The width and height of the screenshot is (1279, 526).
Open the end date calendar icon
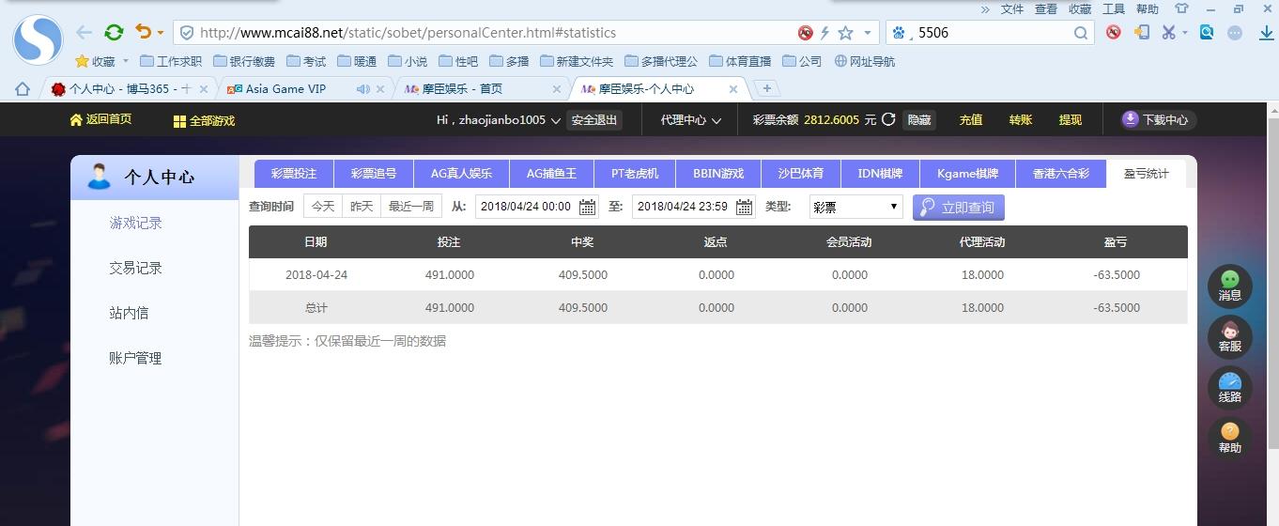(x=745, y=207)
